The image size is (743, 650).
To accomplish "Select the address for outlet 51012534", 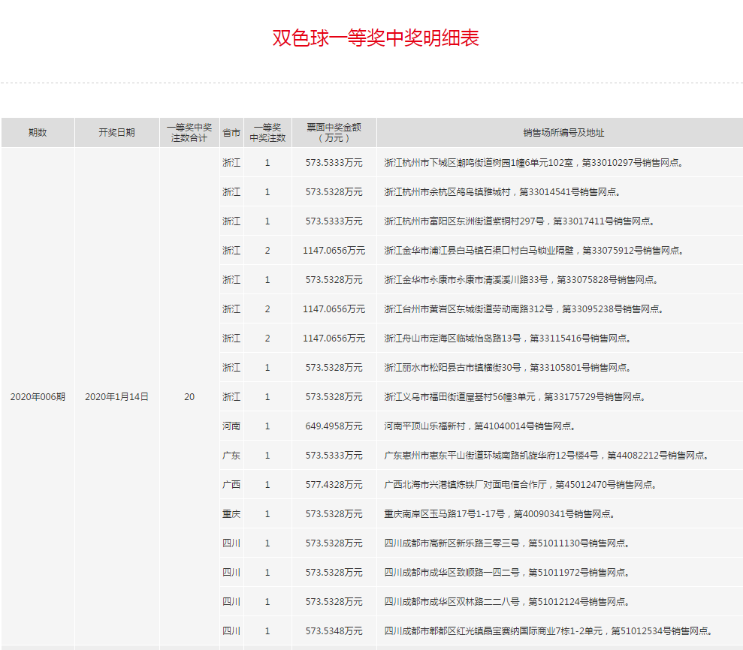I will tap(548, 630).
